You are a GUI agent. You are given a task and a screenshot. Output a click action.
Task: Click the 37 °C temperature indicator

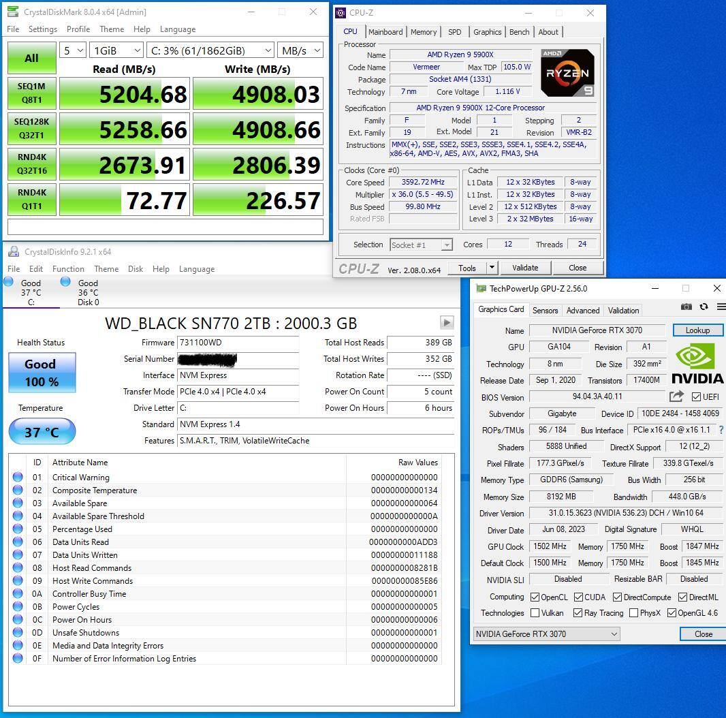click(42, 432)
